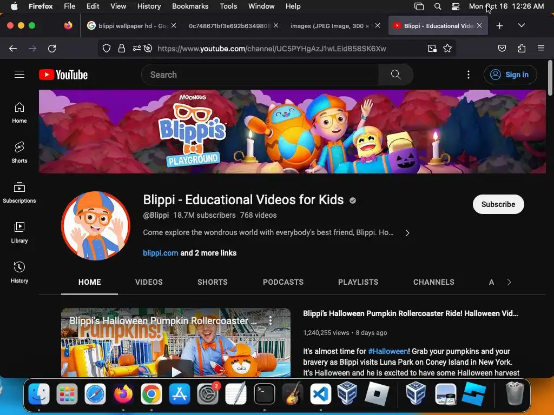This screenshot has width=554, height=415.
Task: Expand the channel description chevron
Action: [407, 233]
